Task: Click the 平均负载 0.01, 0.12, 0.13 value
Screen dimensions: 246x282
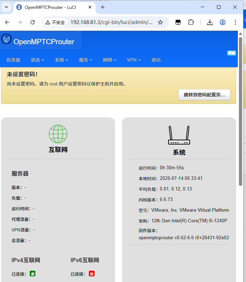Action: coord(176,189)
